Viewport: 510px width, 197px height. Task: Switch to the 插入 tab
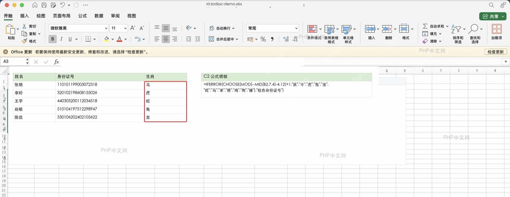24,16
